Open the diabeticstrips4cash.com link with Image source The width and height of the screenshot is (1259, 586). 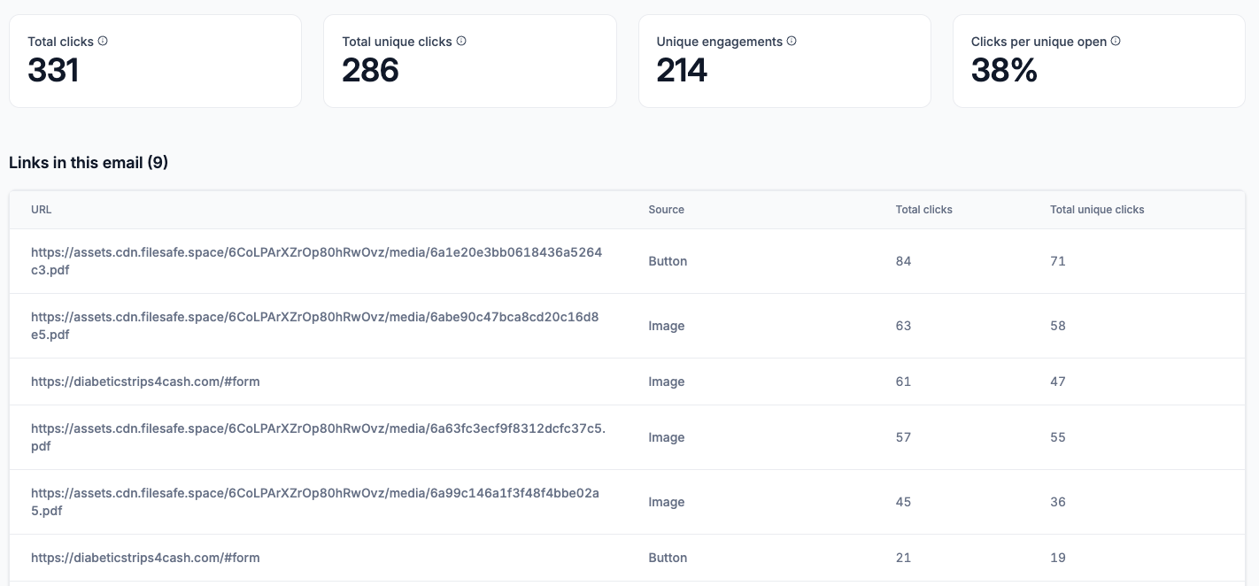[145, 382]
